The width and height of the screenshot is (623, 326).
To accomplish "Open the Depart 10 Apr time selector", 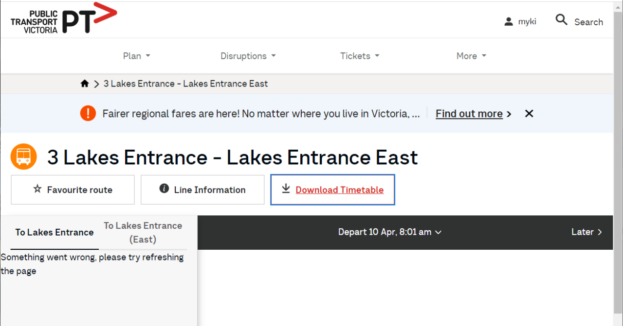I will [x=389, y=232].
